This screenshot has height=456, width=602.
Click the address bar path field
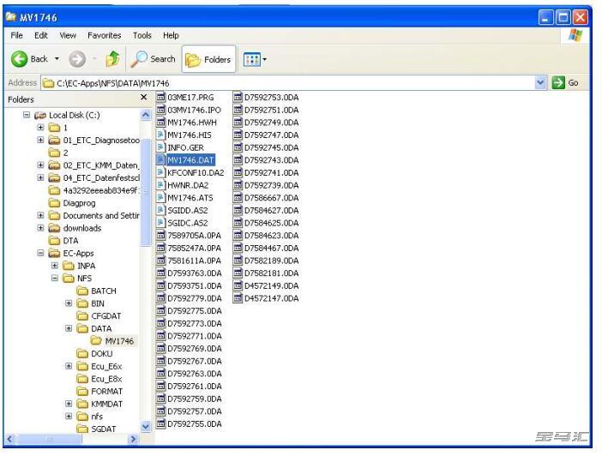(288, 83)
